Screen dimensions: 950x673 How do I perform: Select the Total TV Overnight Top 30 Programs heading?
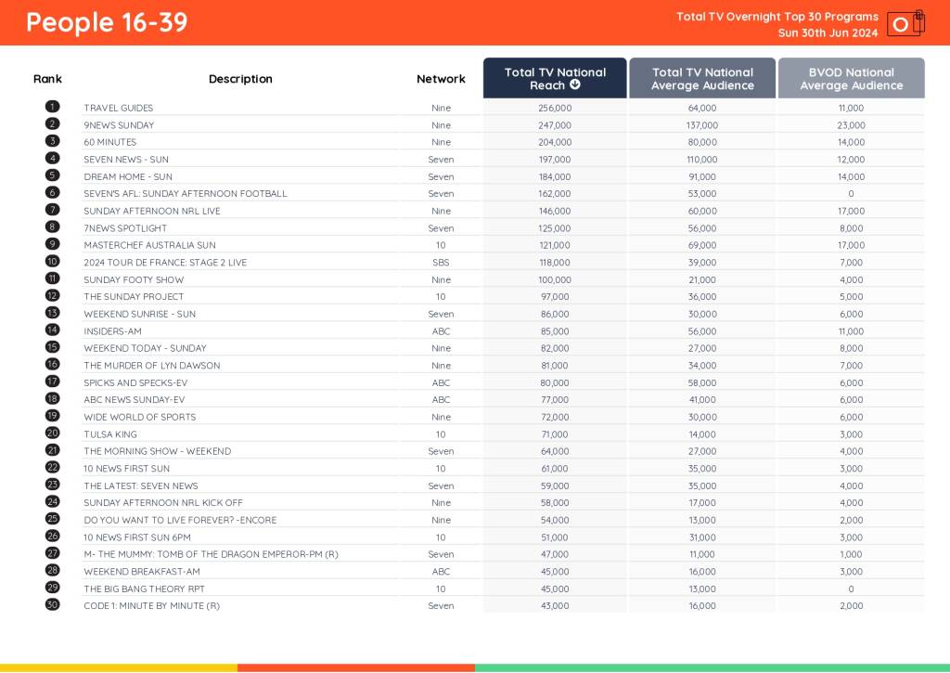[x=776, y=16]
